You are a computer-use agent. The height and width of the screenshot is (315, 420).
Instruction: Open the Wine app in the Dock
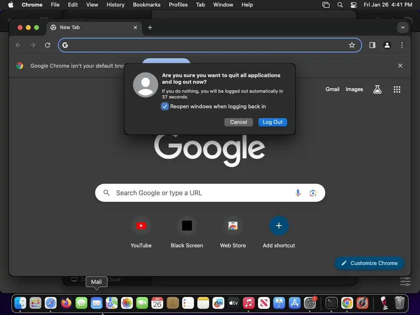pyautogui.click(x=384, y=303)
